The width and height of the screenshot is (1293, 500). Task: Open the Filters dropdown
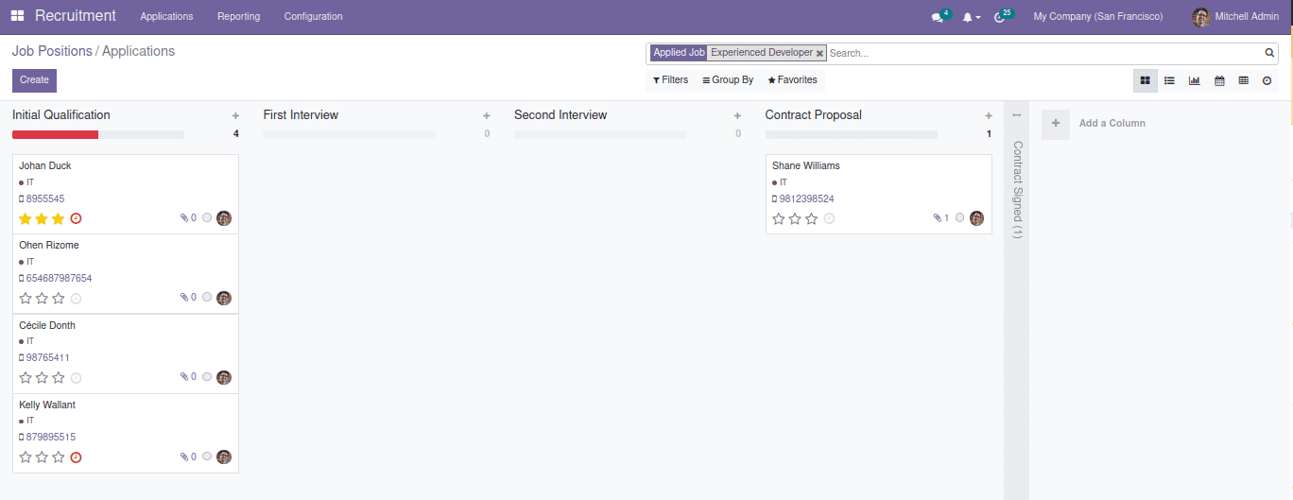point(670,80)
